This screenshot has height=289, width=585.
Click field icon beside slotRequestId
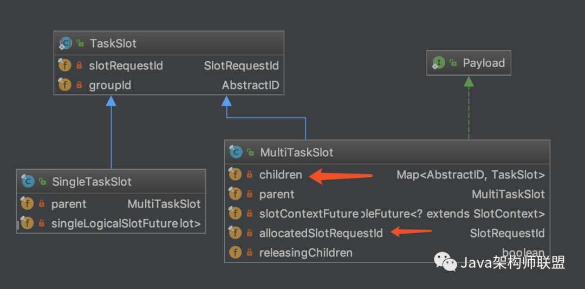coord(64,66)
